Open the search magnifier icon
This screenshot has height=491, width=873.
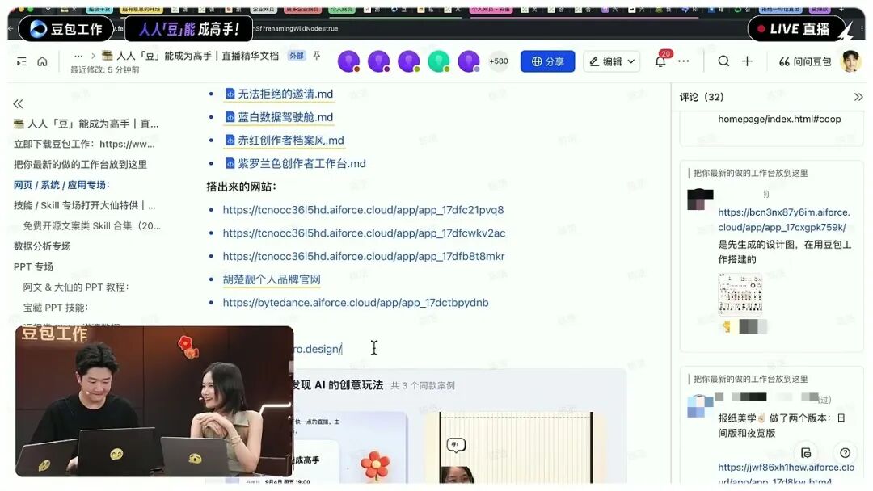pyautogui.click(x=723, y=61)
